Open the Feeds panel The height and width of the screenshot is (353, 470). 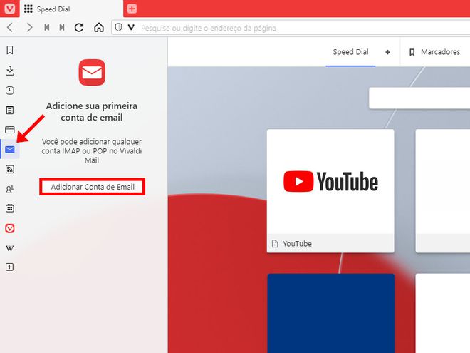click(9, 169)
